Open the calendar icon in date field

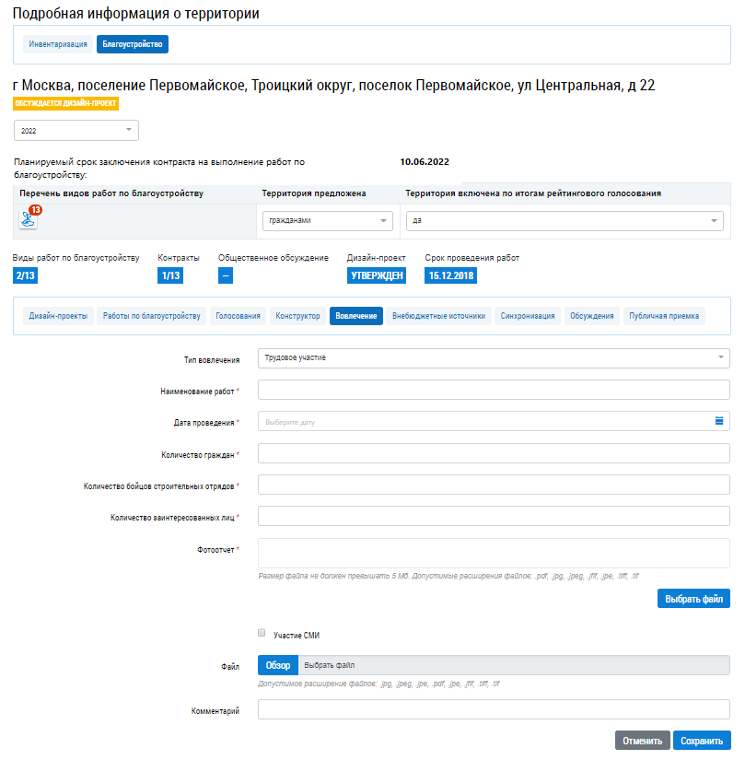719,421
